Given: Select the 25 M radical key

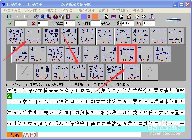Looking at the screenshot, I should click(x=132, y=72).
